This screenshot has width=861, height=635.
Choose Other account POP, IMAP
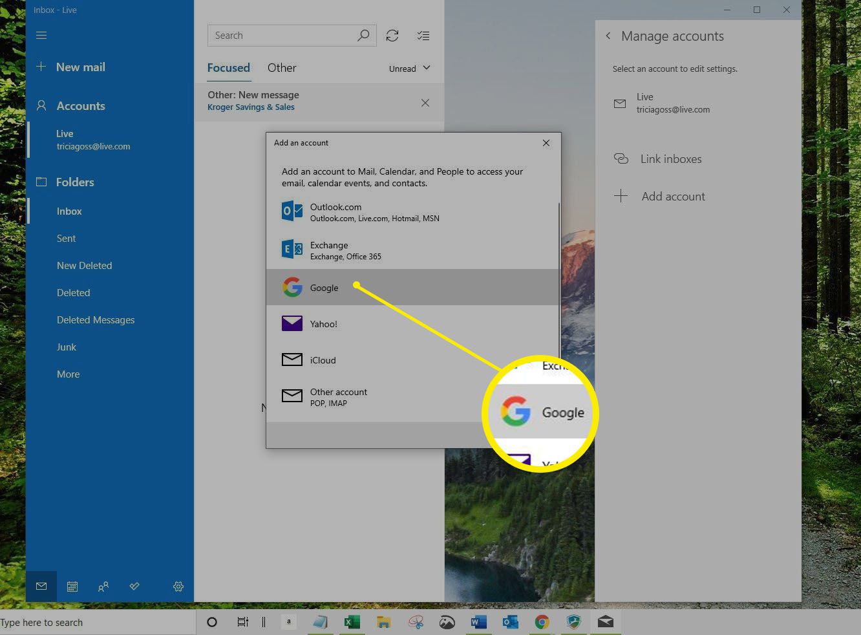pos(381,397)
